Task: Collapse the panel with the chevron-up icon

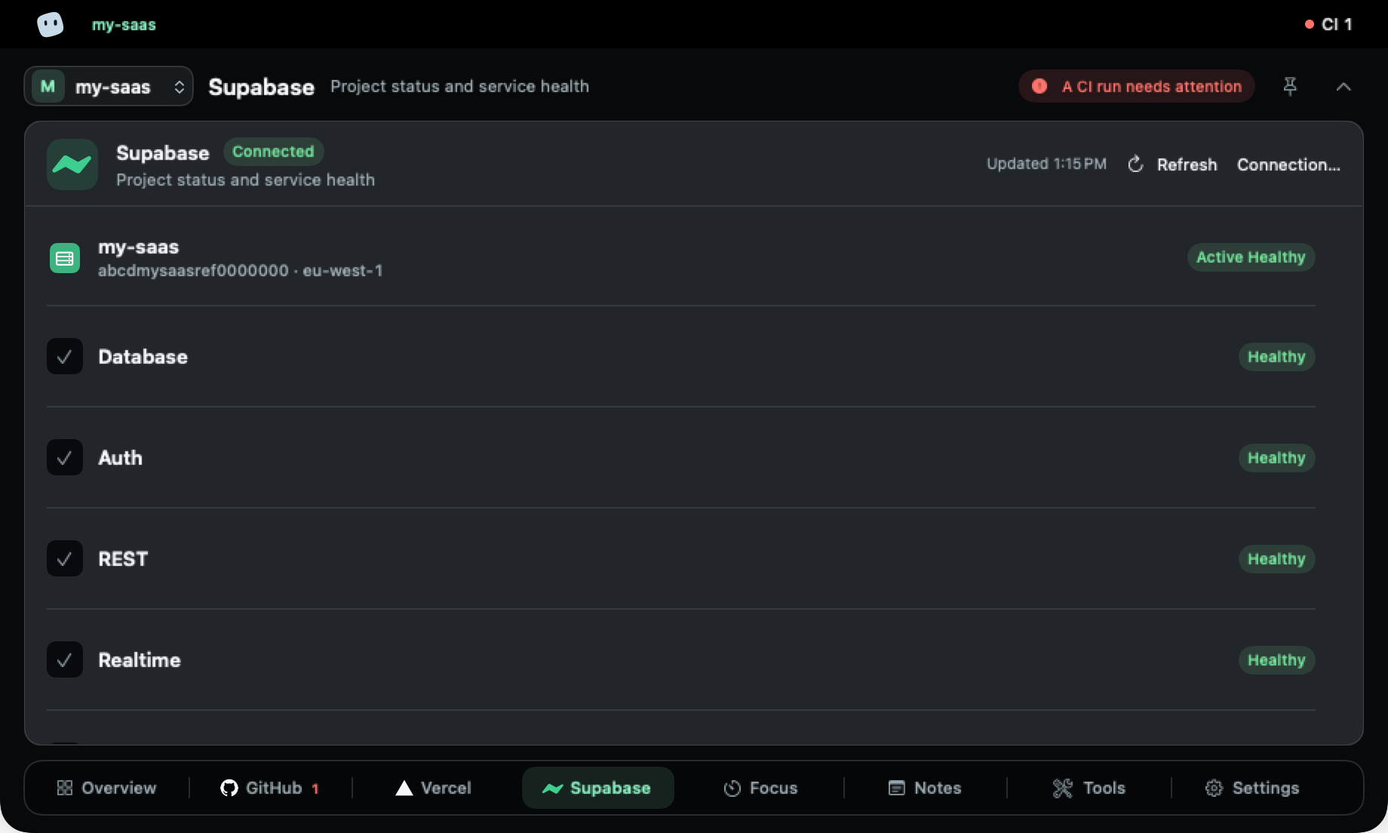Action: click(1343, 87)
